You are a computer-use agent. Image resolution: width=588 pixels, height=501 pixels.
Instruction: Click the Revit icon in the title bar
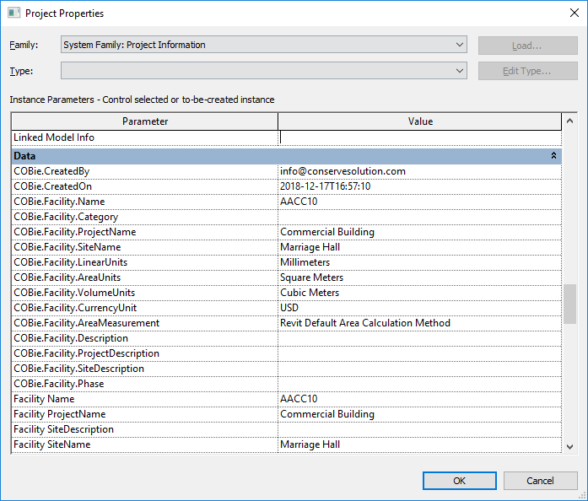click(13, 13)
